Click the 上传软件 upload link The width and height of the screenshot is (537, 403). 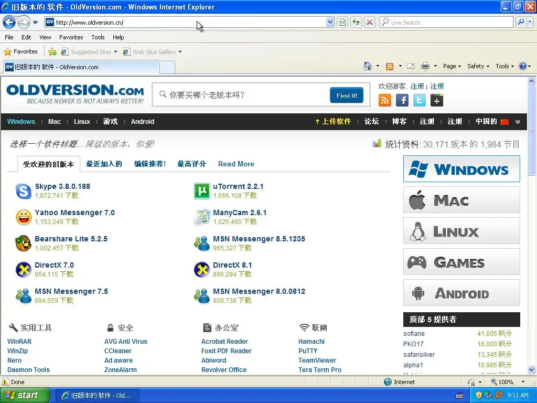333,121
